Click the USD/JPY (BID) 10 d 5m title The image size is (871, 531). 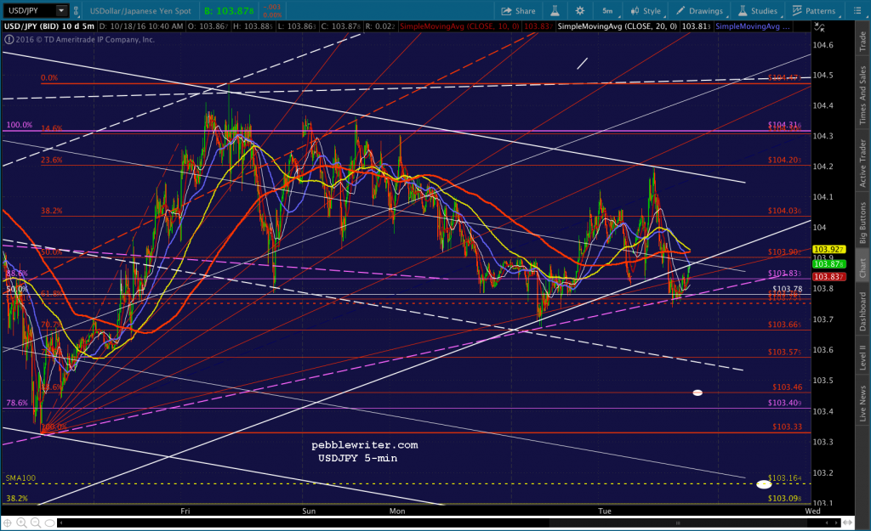[49, 26]
